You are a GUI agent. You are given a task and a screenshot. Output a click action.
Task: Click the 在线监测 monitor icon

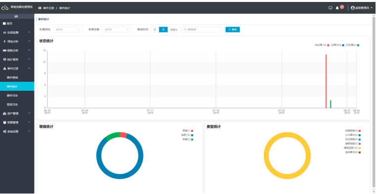pyautogui.click(x=4, y=33)
